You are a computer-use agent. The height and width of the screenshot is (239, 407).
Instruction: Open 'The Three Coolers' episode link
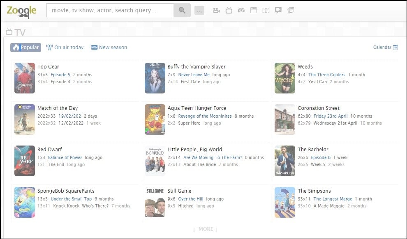tap(327, 75)
